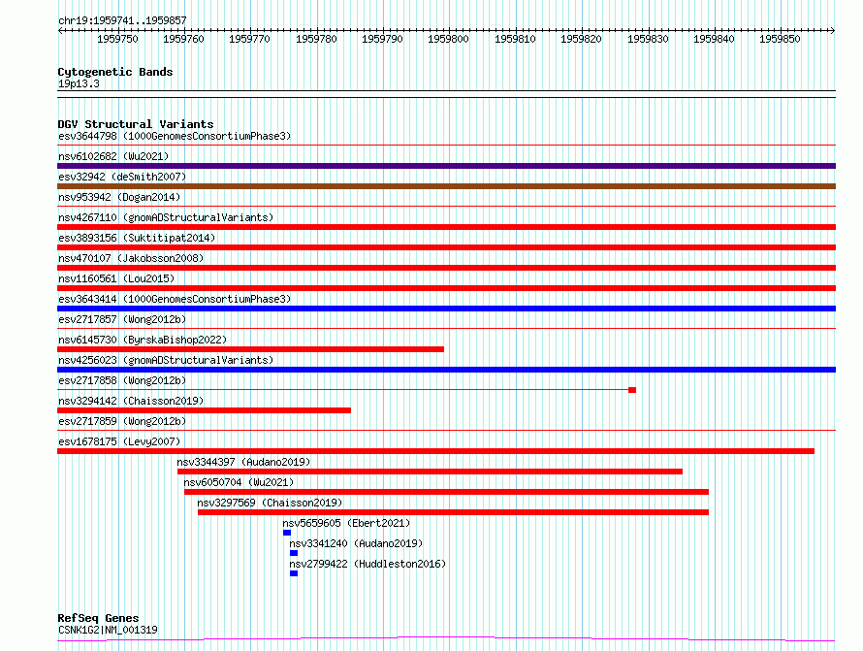Click ruler position 1959770

250,39
